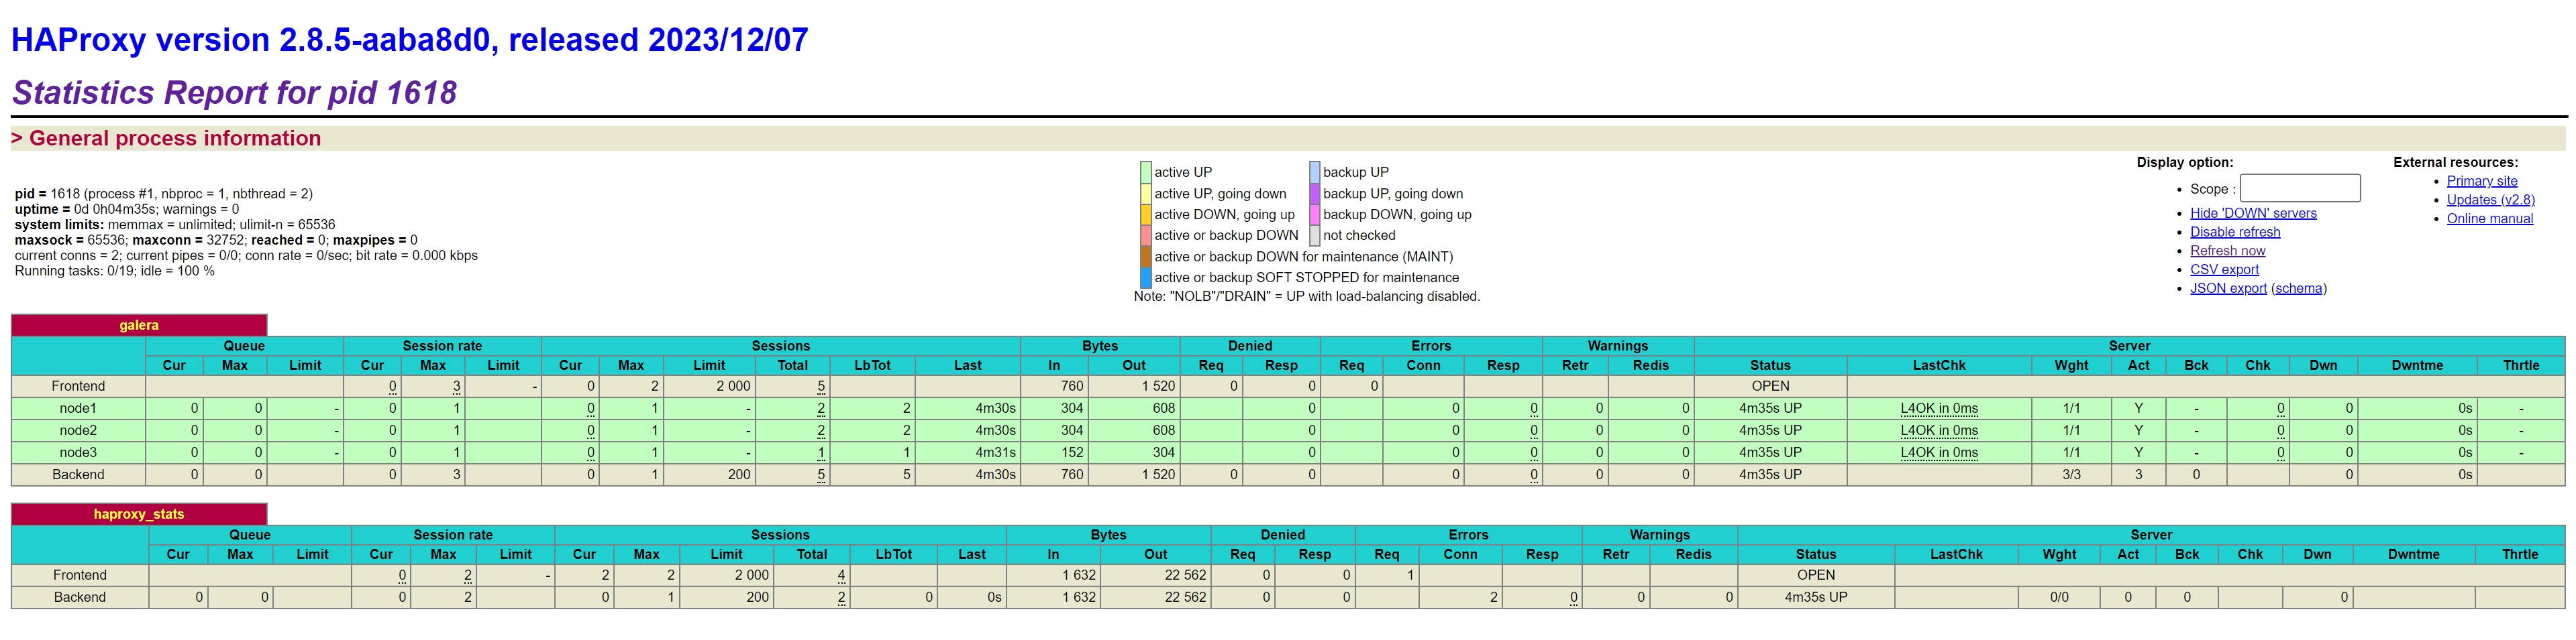Click the 'not checked' legend swatch
2576x640 pixels.
[1315, 236]
